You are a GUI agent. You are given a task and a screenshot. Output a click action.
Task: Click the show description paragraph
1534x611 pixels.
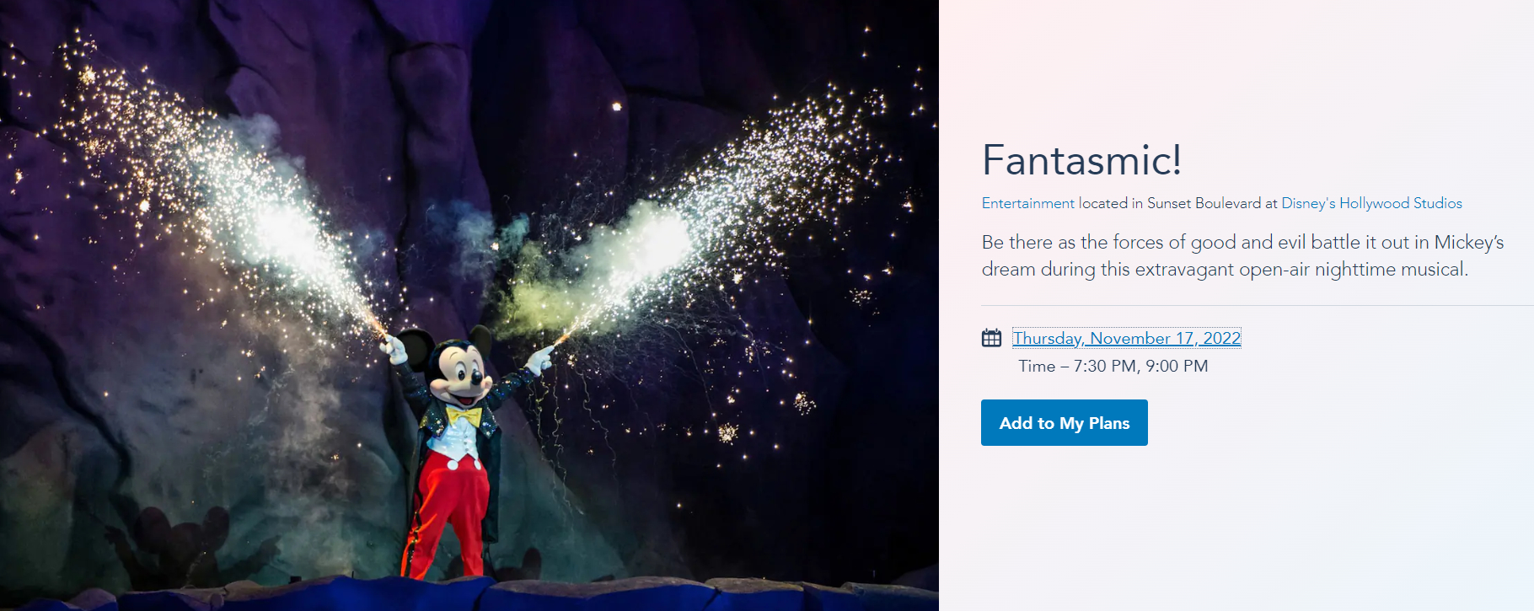click(x=1242, y=255)
